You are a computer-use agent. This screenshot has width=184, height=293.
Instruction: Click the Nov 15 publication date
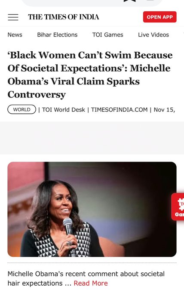point(164,110)
